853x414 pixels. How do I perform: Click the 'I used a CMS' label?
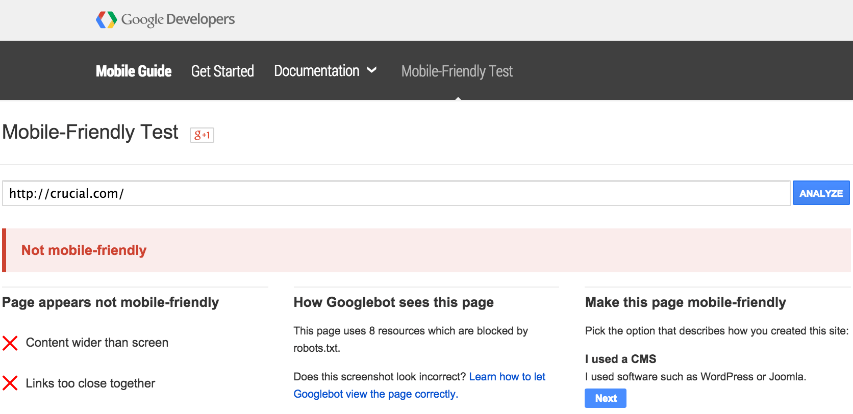(620, 359)
